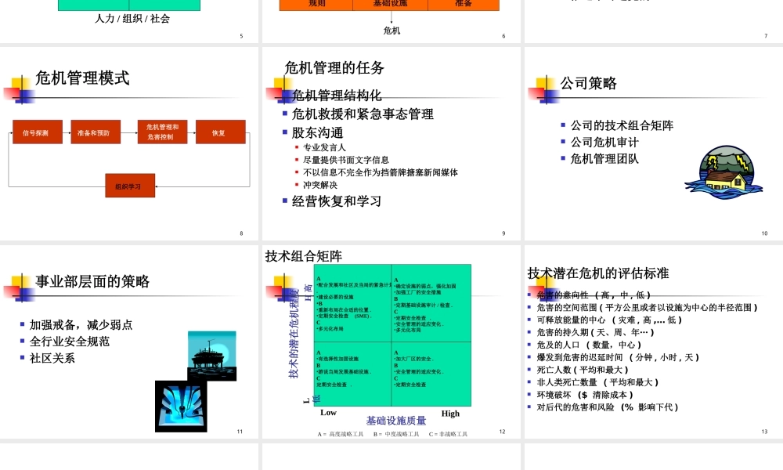Select the 准备和预防 flowchart box
The width and height of the screenshot is (783, 470).
[96, 132]
